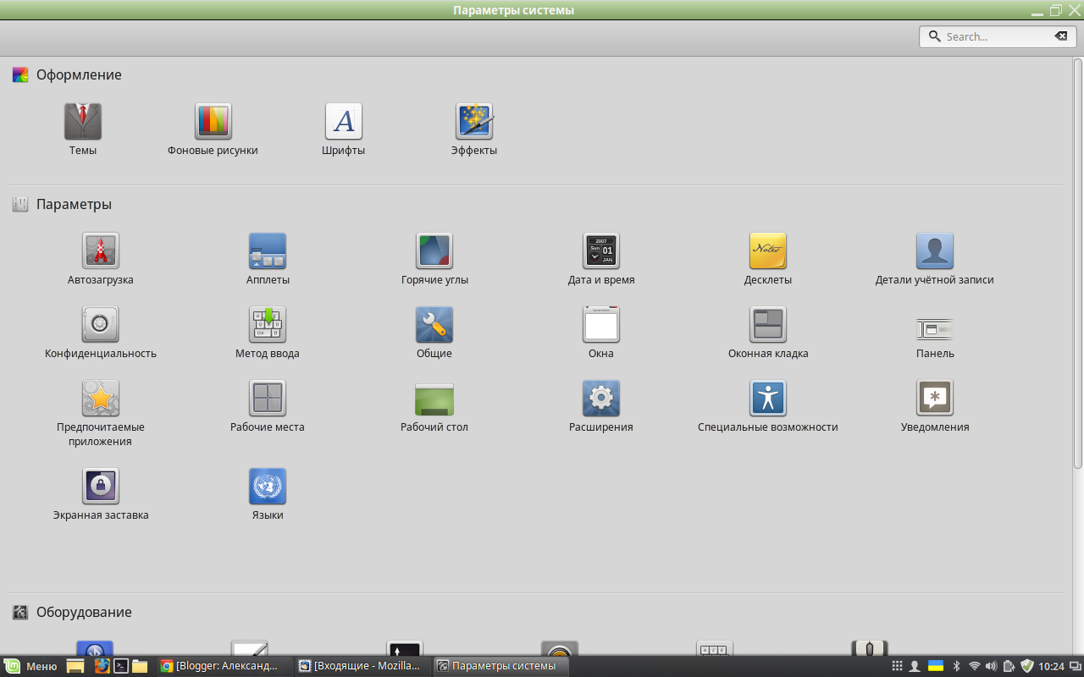The height and width of the screenshot is (677, 1084).
Task: Switch to Входящие - Mozilla window in taskbar
Action: click(x=363, y=666)
